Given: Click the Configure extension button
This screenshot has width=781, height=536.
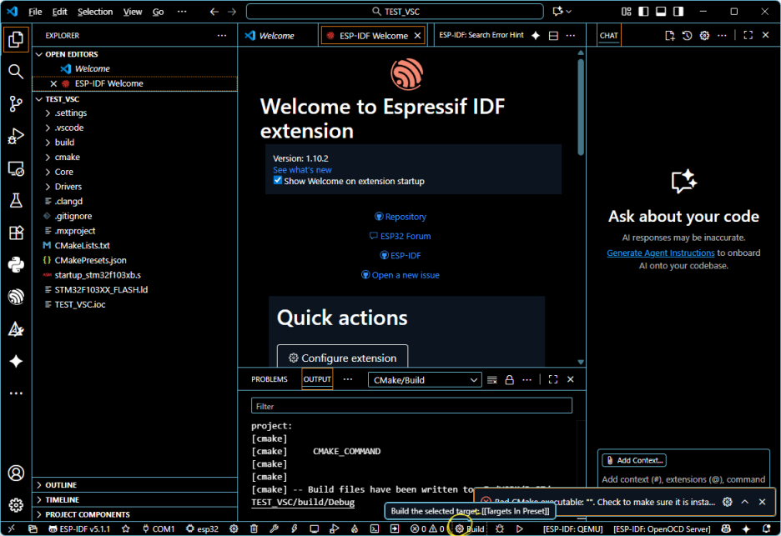Looking at the screenshot, I should coord(342,358).
